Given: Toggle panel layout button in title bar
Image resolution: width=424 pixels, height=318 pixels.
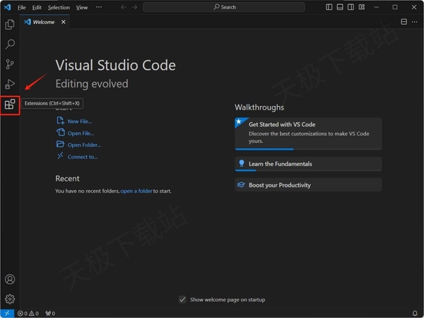Looking at the screenshot, I should (340, 7).
